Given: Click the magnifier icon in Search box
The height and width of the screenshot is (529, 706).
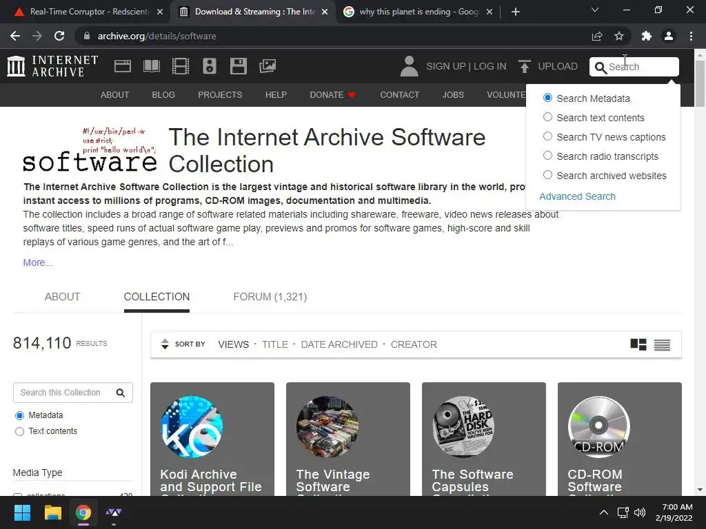Looking at the screenshot, I should (x=601, y=68).
